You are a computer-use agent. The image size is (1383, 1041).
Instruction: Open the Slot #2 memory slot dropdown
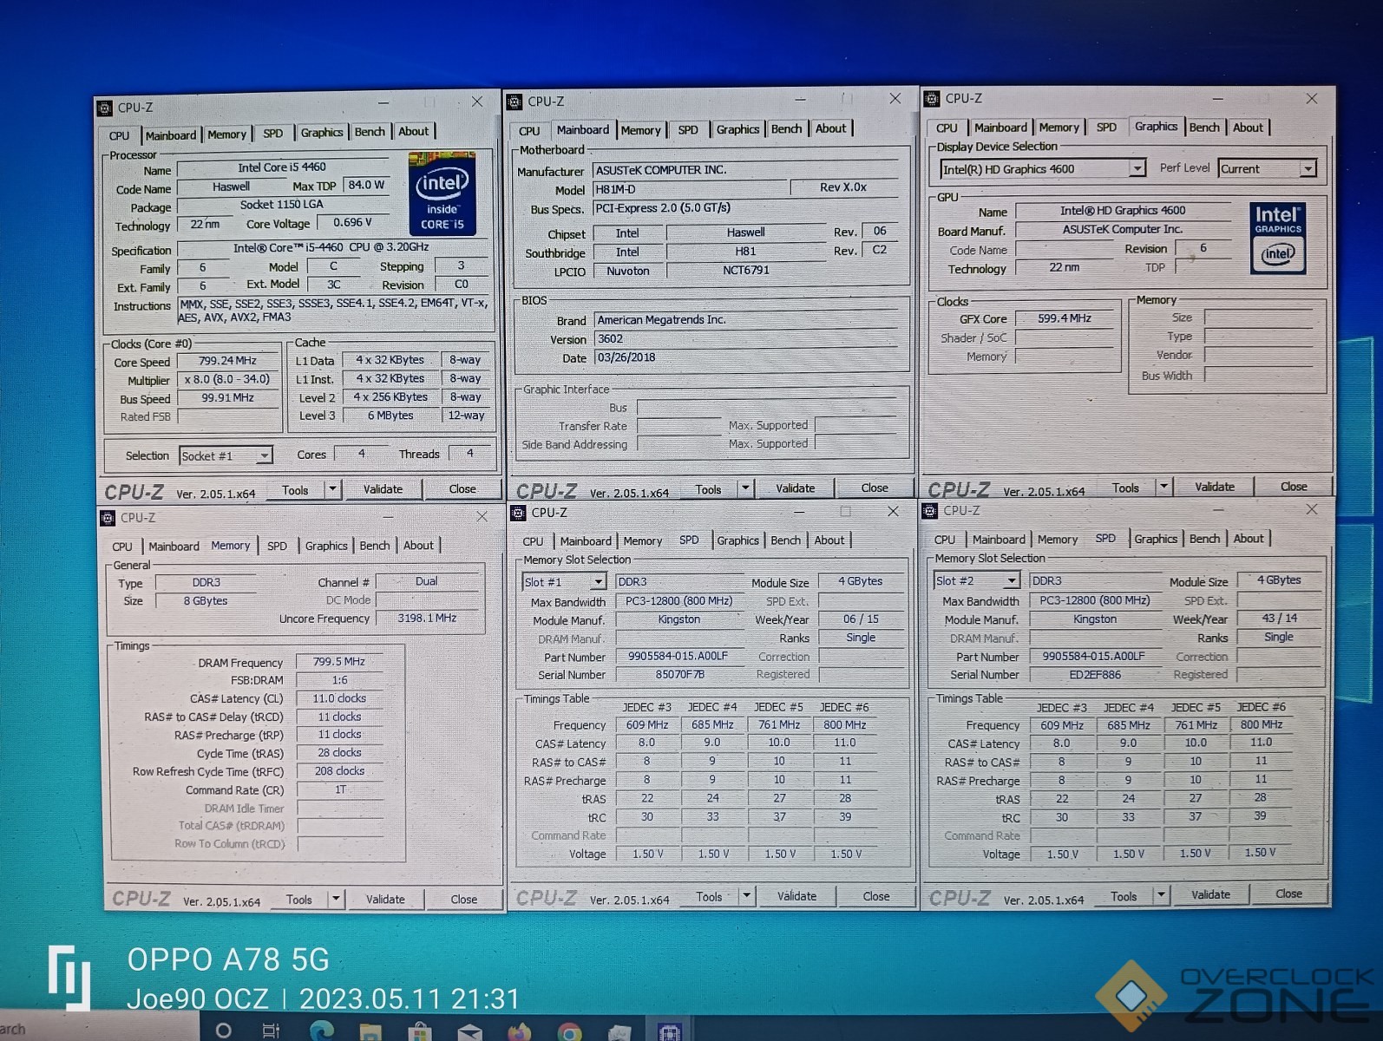point(1011,580)
